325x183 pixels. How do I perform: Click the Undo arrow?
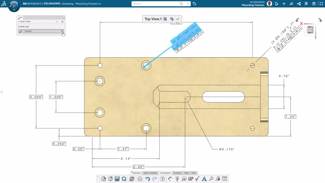tap(148, 179)
